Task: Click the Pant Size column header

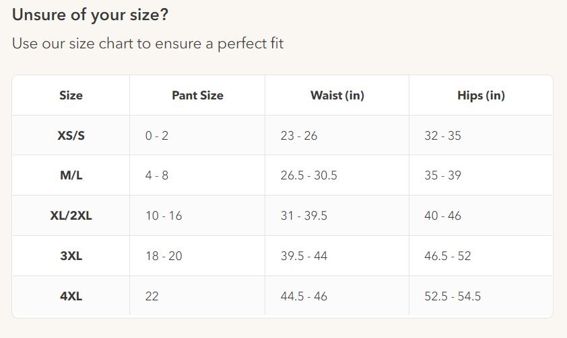Action: click(x=197, y=95)
